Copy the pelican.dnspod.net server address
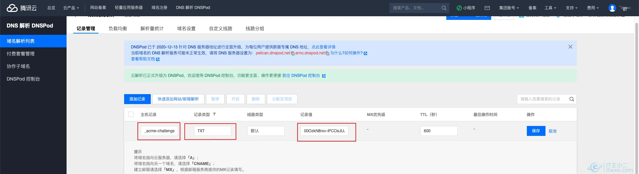639x174 pixels. (x=293, y=53)
